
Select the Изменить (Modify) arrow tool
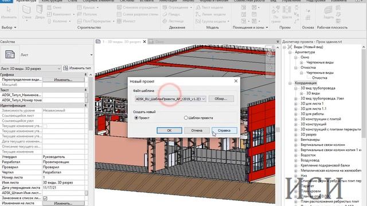tap(9, 12)
